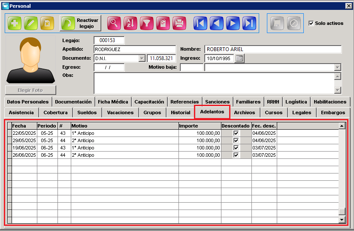Viewport: 354px width, 231px height.
Task: Click the A-Z sort icon
Action: (x=130, y=23)
